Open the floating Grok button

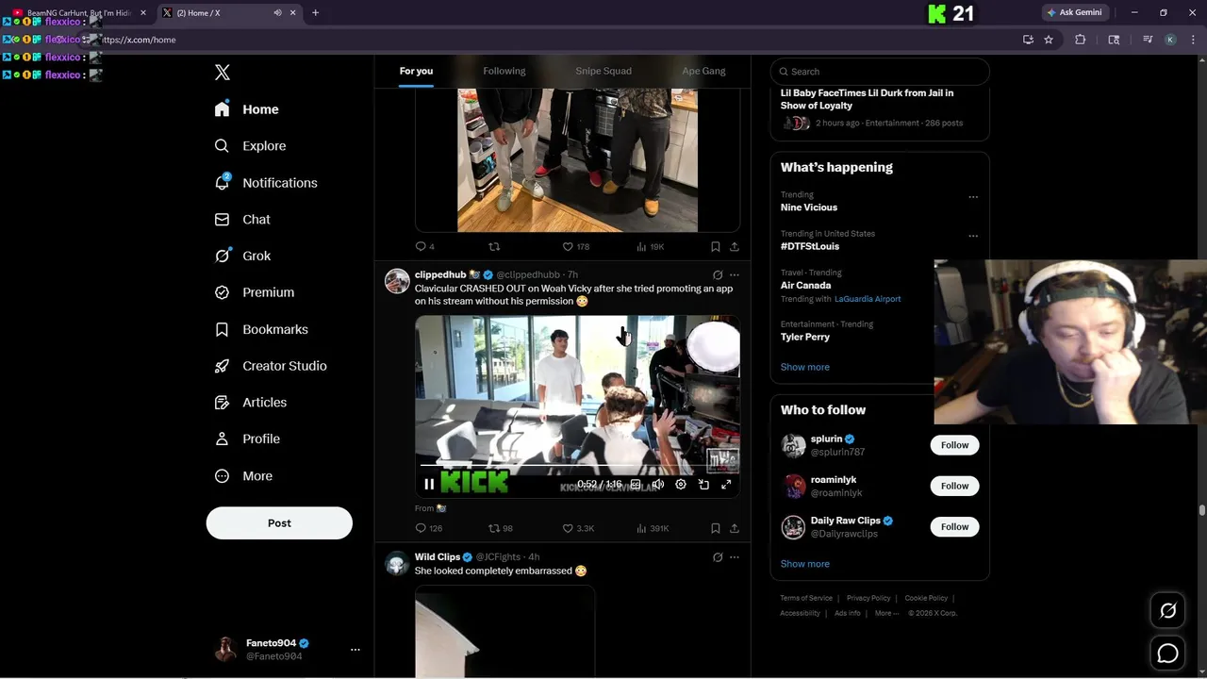[1167, 611]
